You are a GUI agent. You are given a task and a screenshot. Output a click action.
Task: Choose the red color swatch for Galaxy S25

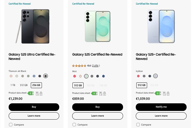(75, 76)
